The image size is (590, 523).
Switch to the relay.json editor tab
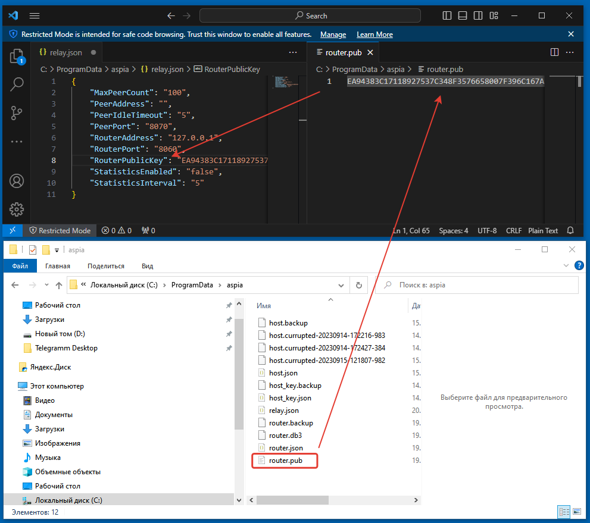pyautogui.click(x=65, y=52)
